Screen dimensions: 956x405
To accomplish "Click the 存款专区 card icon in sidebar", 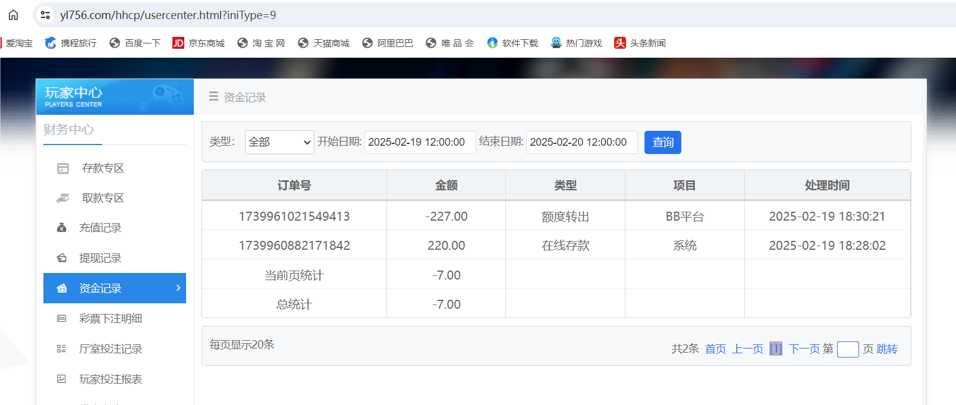I will point(62,168).
